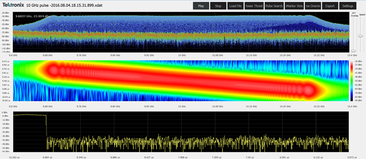Image resolution: width=366 pixels, height=159 pixels.
Task: Adjust the Speed slider handle
Action: (x=361, y=36)
